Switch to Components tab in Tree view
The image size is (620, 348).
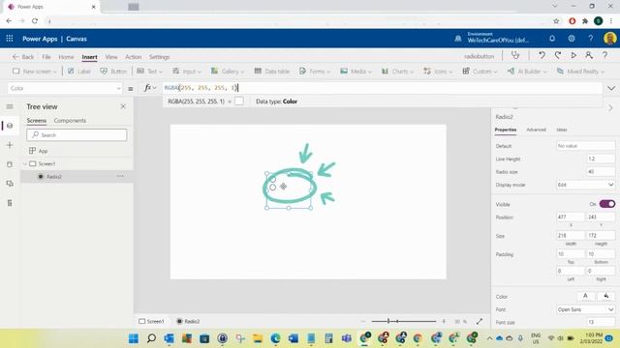point(70,120)
